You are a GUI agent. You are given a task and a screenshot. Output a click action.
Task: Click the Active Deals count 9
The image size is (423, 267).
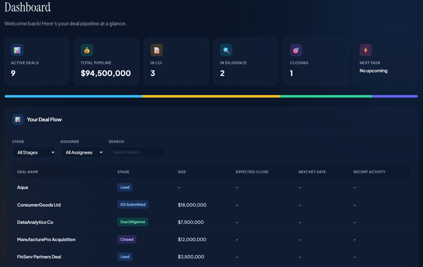[x=13, y=73]
